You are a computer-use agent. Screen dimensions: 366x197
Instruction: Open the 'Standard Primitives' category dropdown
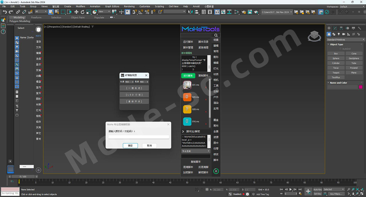coord(346,40)
